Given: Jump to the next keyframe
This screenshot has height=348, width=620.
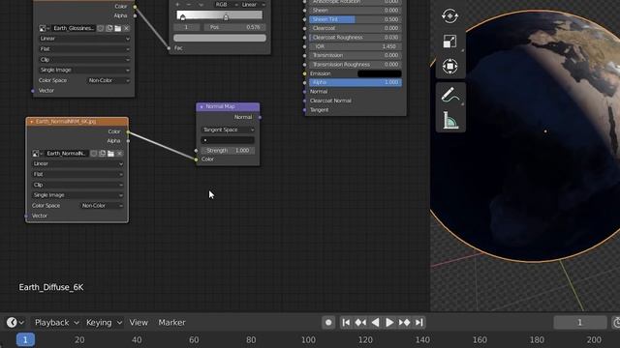Looking at the screenshot, I should click(405, 322).
